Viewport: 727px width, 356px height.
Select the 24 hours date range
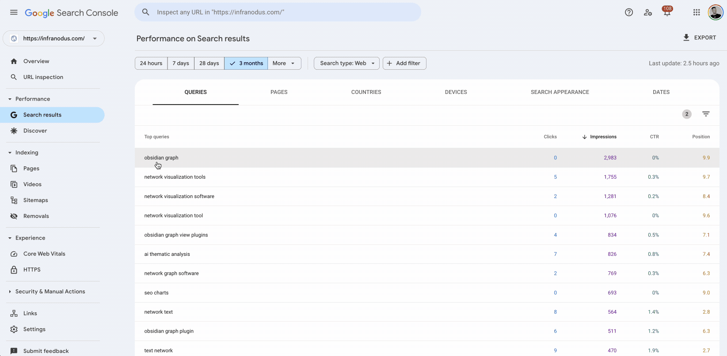pyautogui.click(x=151, y=63)
